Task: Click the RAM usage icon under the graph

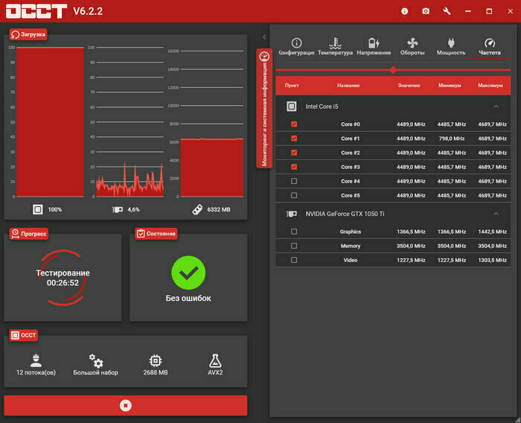Action: coord(197,209)
